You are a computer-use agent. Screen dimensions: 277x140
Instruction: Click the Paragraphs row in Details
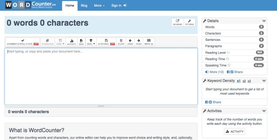pos(234,46)
